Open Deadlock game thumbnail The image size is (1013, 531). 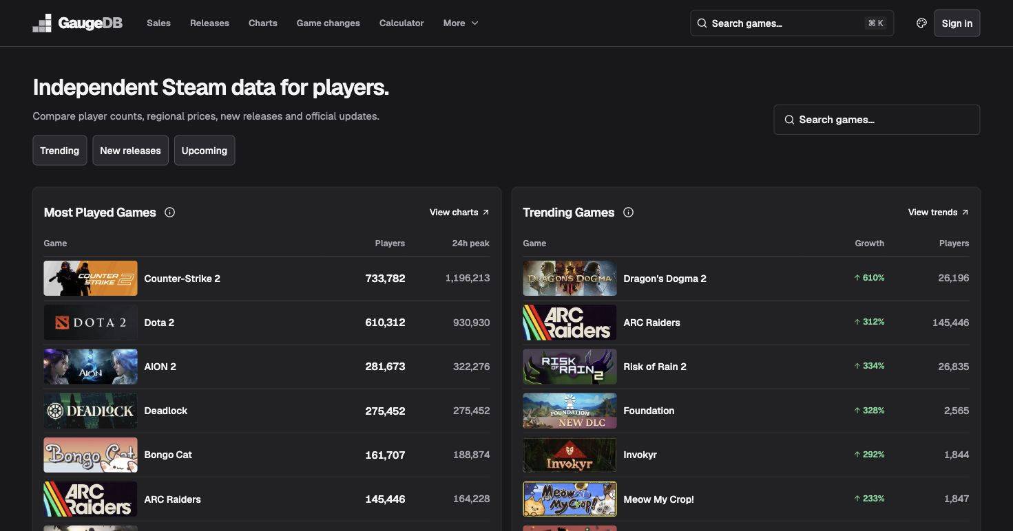(90, 411)
